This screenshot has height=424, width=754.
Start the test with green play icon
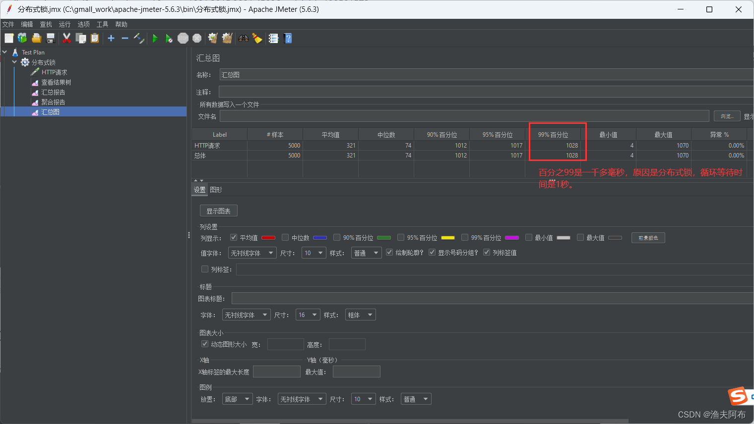pyautogui.click(x=155, y=38)
